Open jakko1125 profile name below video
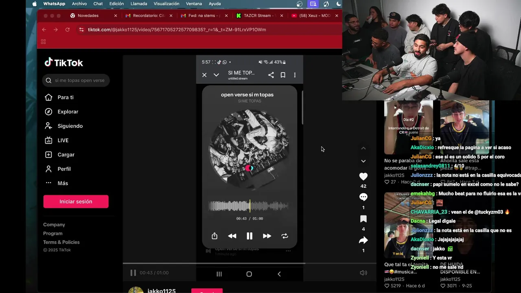This screenshot has width=521, height=293. pos(162,291)
